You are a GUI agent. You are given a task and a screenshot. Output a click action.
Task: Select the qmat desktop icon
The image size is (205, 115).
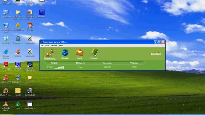coord(18,105)
